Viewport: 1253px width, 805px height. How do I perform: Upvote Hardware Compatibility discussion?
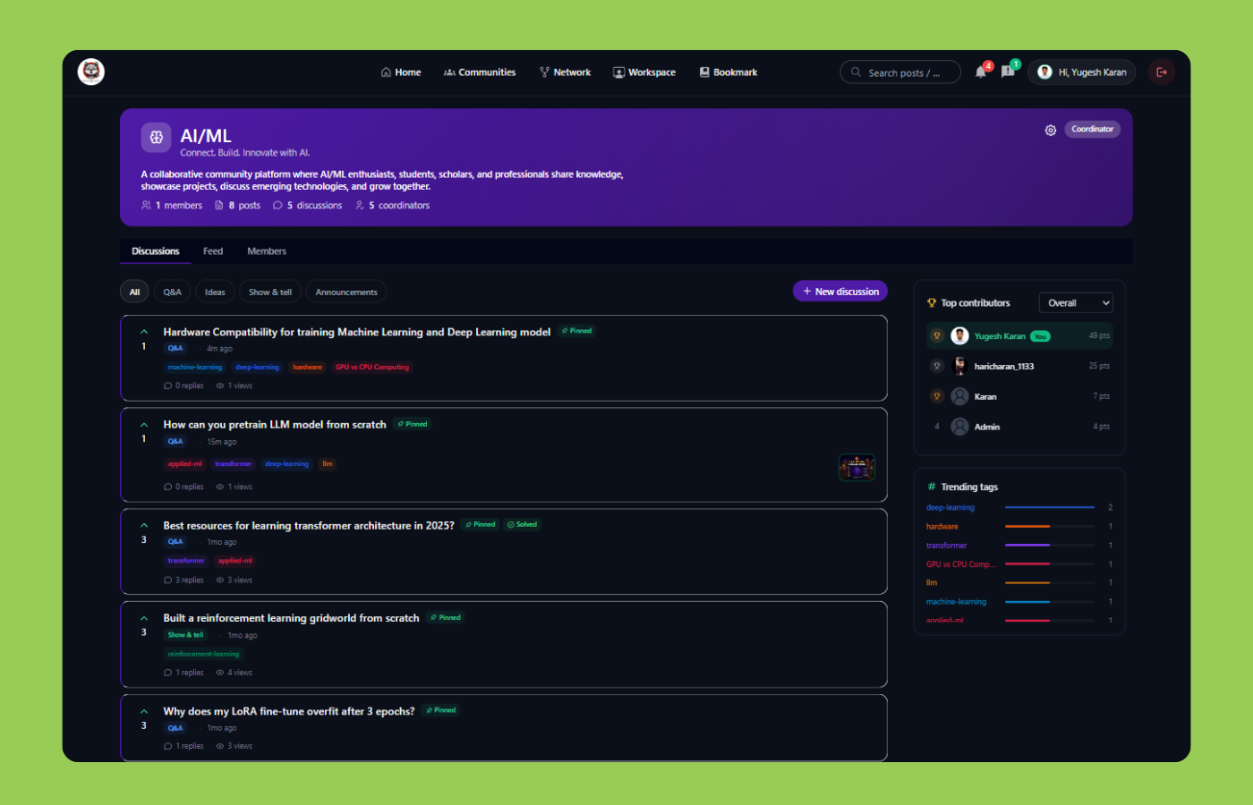pos(144,332)
